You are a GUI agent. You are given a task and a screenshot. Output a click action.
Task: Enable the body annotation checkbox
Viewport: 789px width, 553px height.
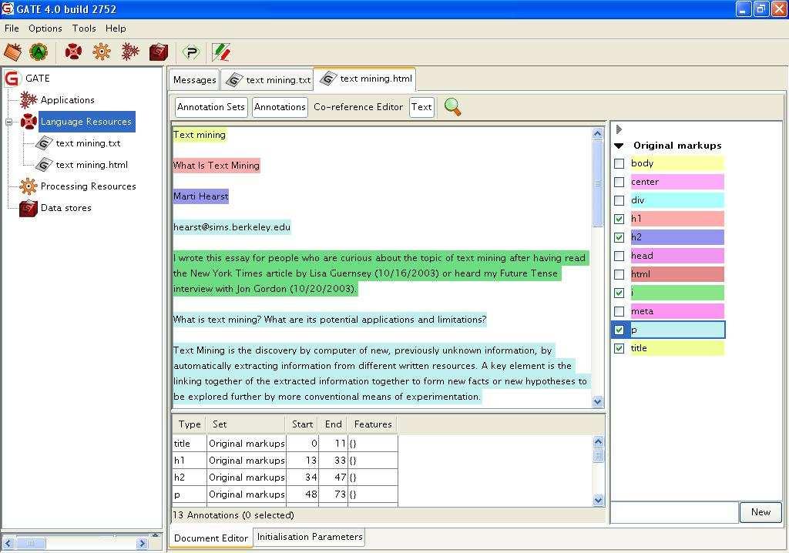point(619,163)
